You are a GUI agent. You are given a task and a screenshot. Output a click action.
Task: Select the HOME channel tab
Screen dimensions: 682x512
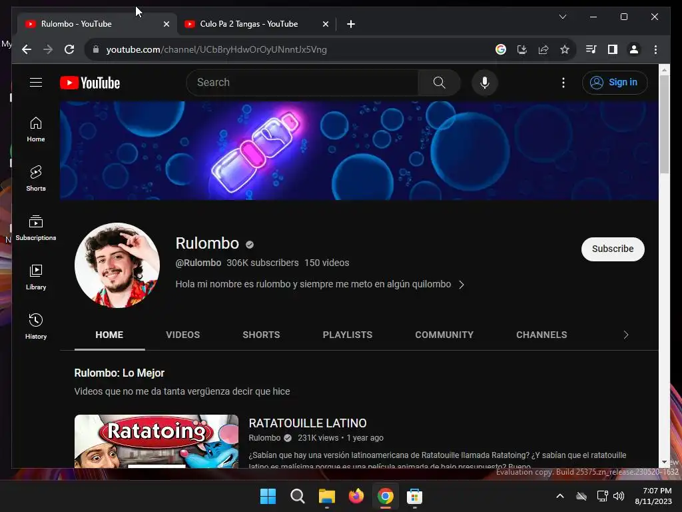click(109, 335)
